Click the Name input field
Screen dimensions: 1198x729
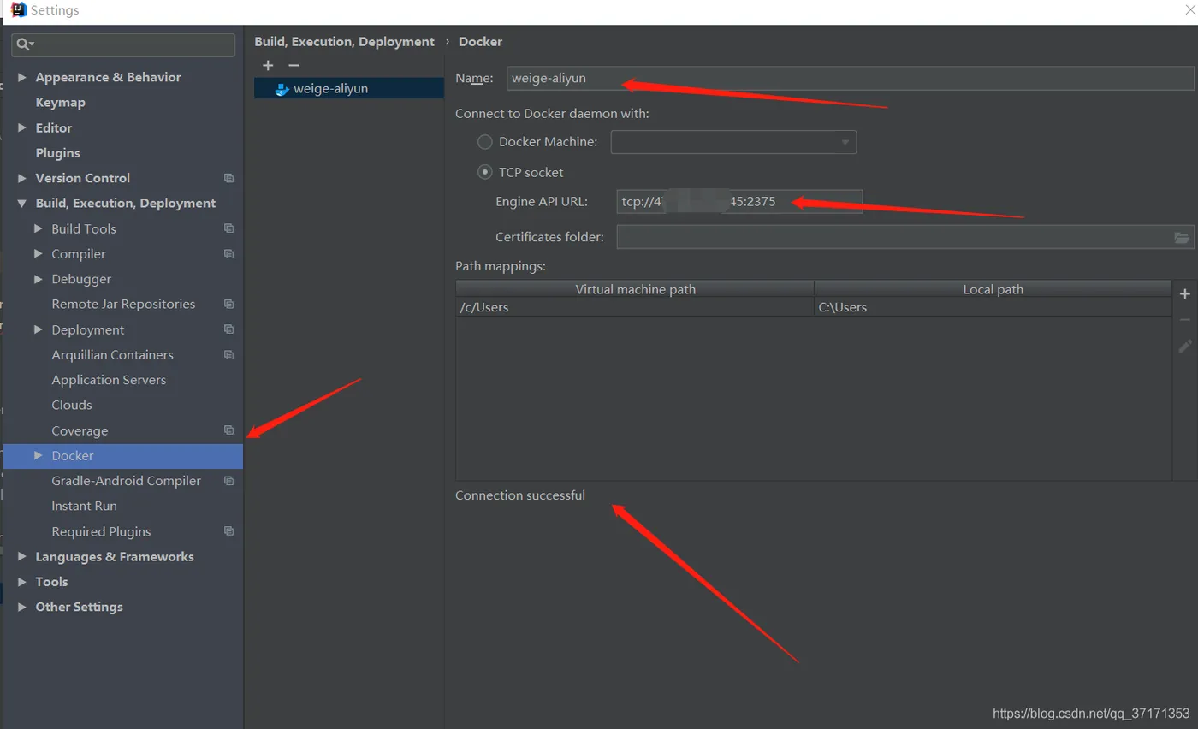tap(851, 78)
